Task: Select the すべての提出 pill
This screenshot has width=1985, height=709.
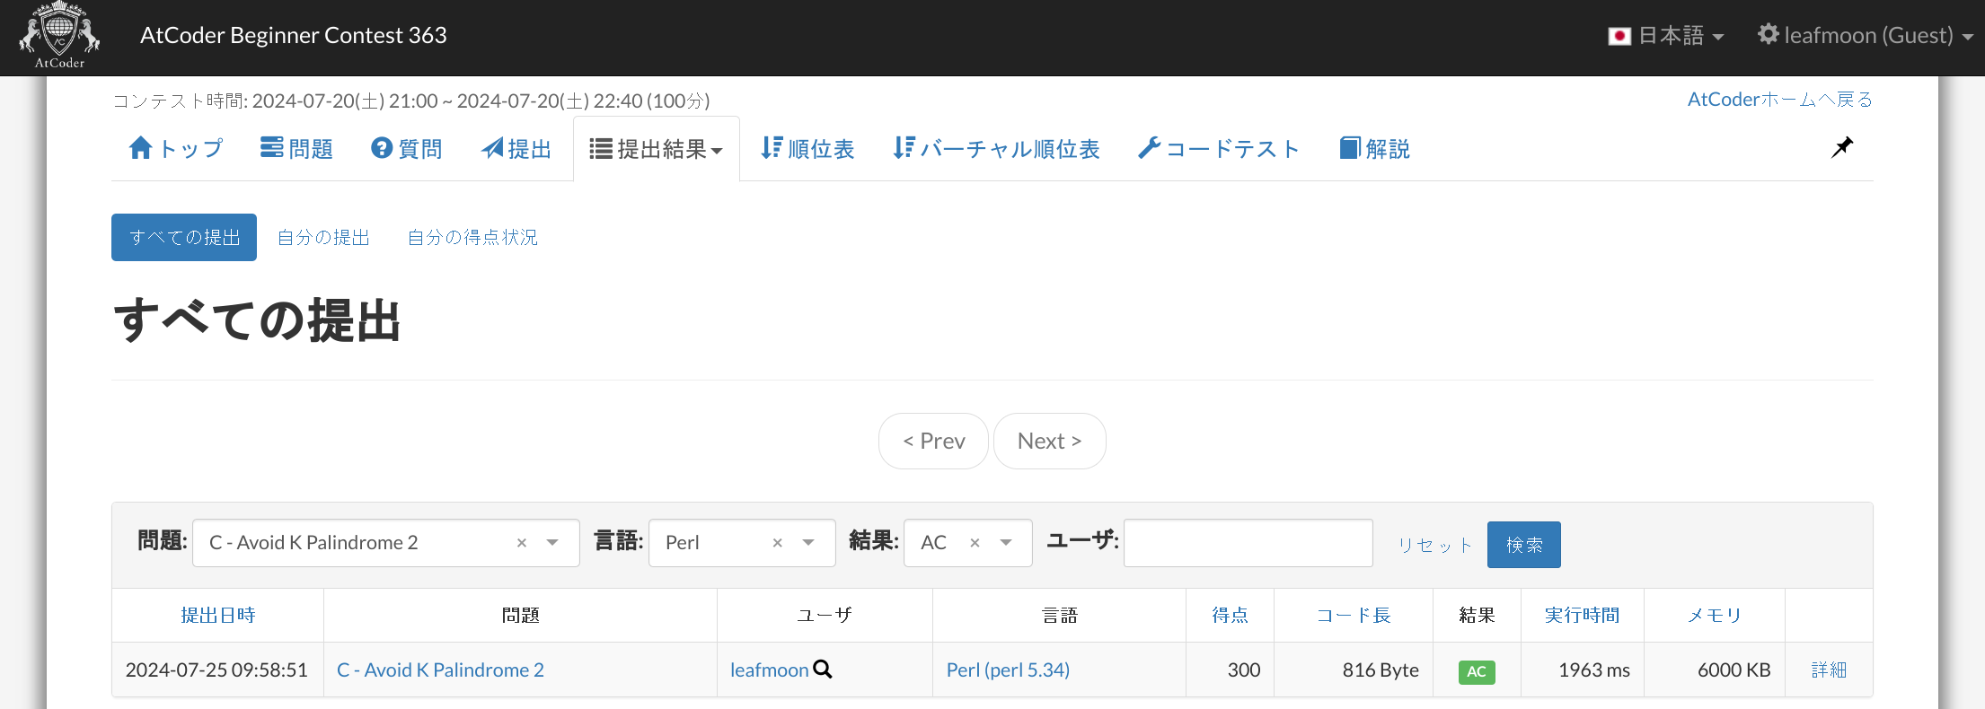Action: (184, 237)
